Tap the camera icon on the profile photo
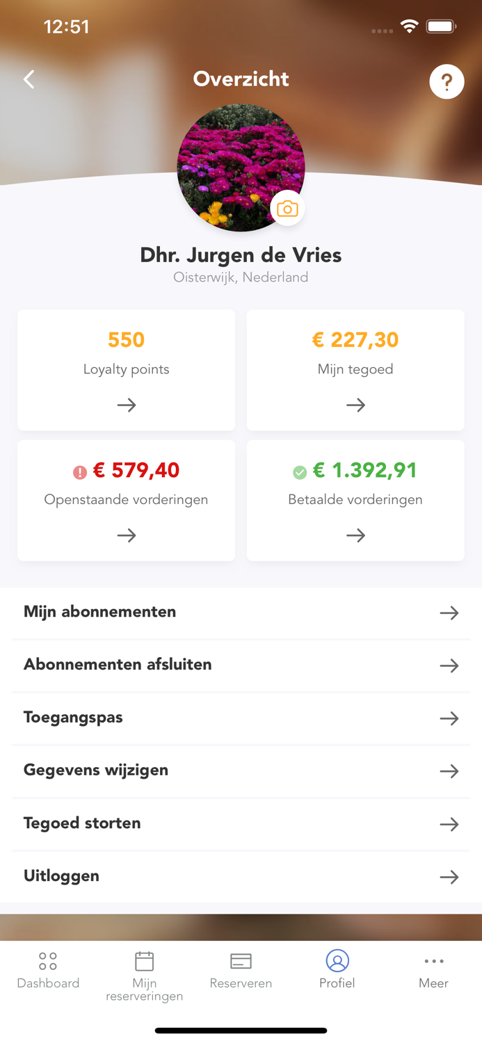Image resolution: width=482 pixels, height=1043 pixels. pos(287,208)
